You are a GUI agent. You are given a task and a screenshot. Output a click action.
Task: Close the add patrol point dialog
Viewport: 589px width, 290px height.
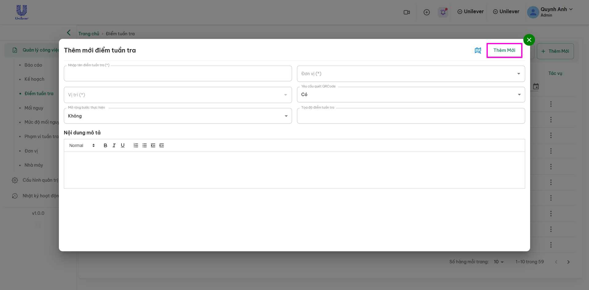coord(529,40)
